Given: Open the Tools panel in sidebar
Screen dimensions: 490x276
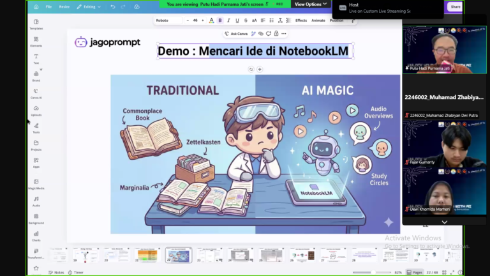Looking at the screenshot, I should (36, 128).
